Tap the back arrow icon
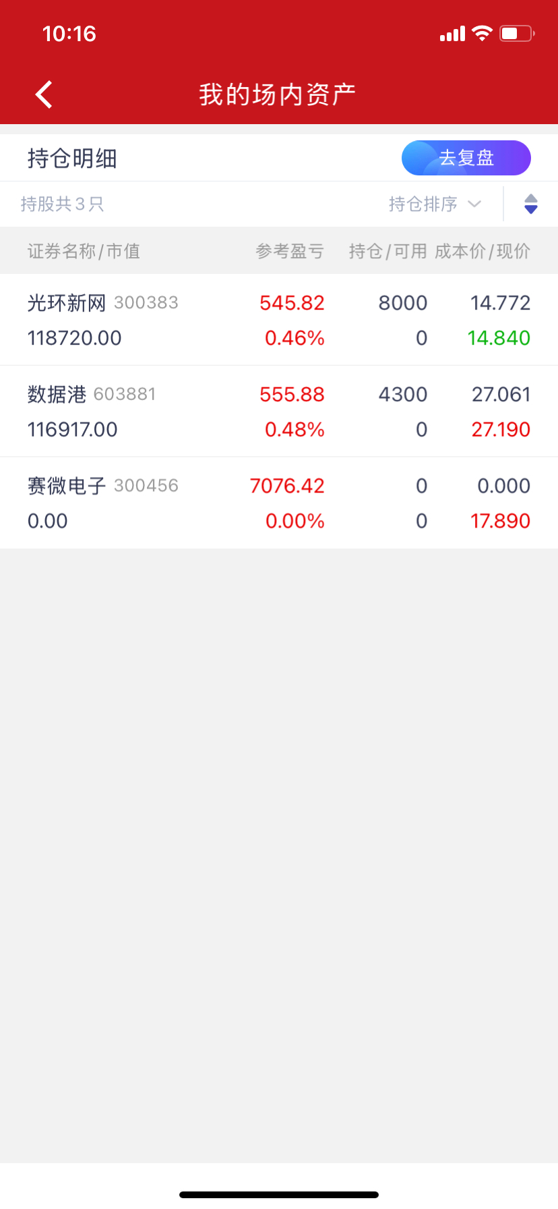Screen dimensions: 558x1209 point(44,94)
